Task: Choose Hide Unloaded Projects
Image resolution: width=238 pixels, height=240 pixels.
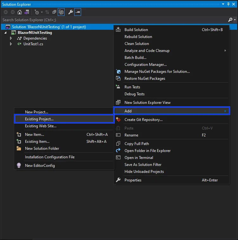Action: (171, 172)
